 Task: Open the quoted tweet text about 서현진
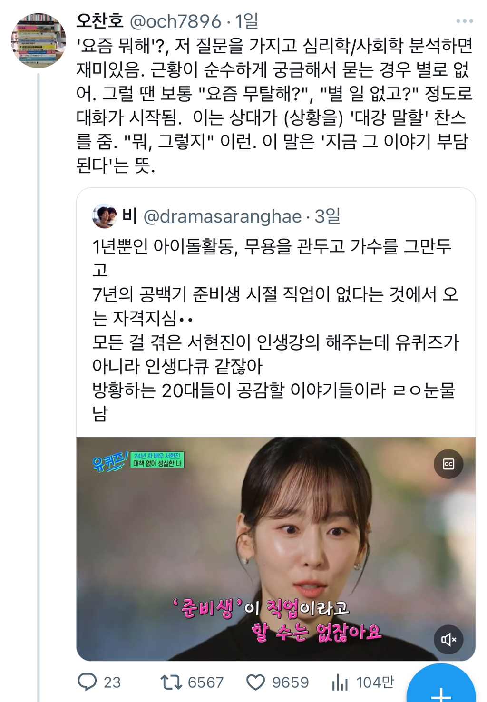click(x=275, y=330)
